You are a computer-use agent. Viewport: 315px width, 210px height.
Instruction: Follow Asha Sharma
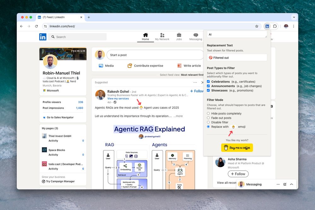pyautogui.click(x=238, y=174)
